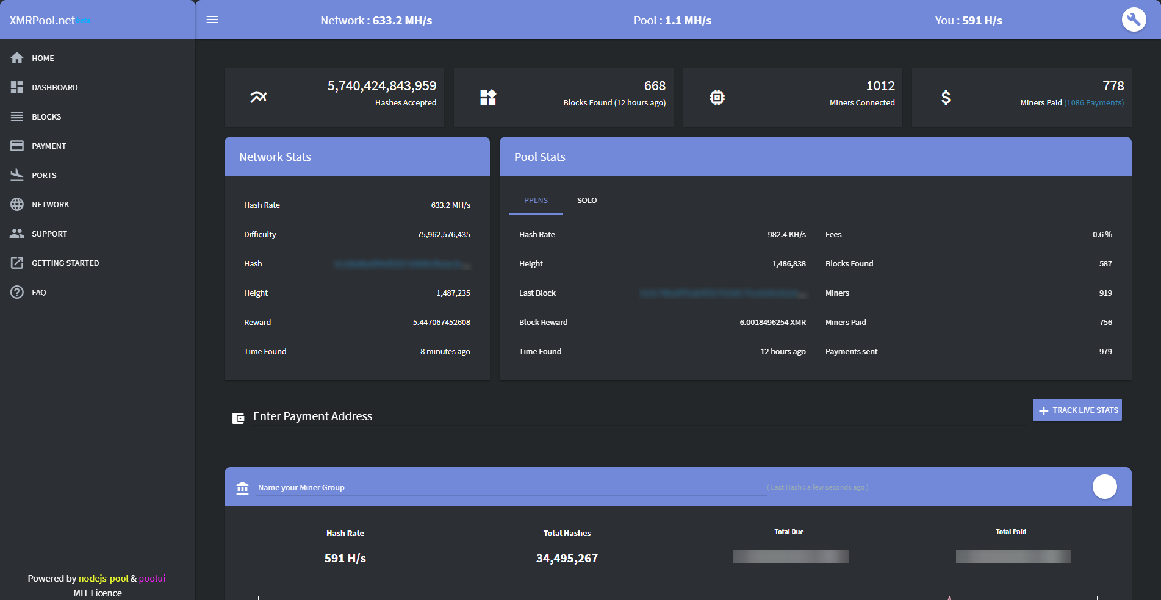Screen dimensions: 1161x600
Task: Click TRACK LIVE STATS button
Action: [x=1077, y=410]
